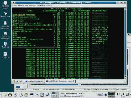This screenshot has height=98, width=131.
Task: Open the Floppy disk desktop icon
Action: point(6,14)
